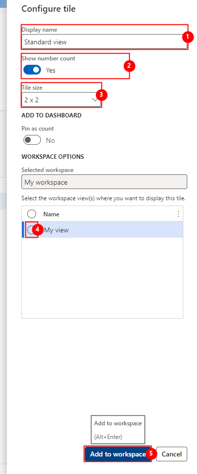Screen dimensions: 197x474
Task: Click the Display name input field
Action: [104, 42]
